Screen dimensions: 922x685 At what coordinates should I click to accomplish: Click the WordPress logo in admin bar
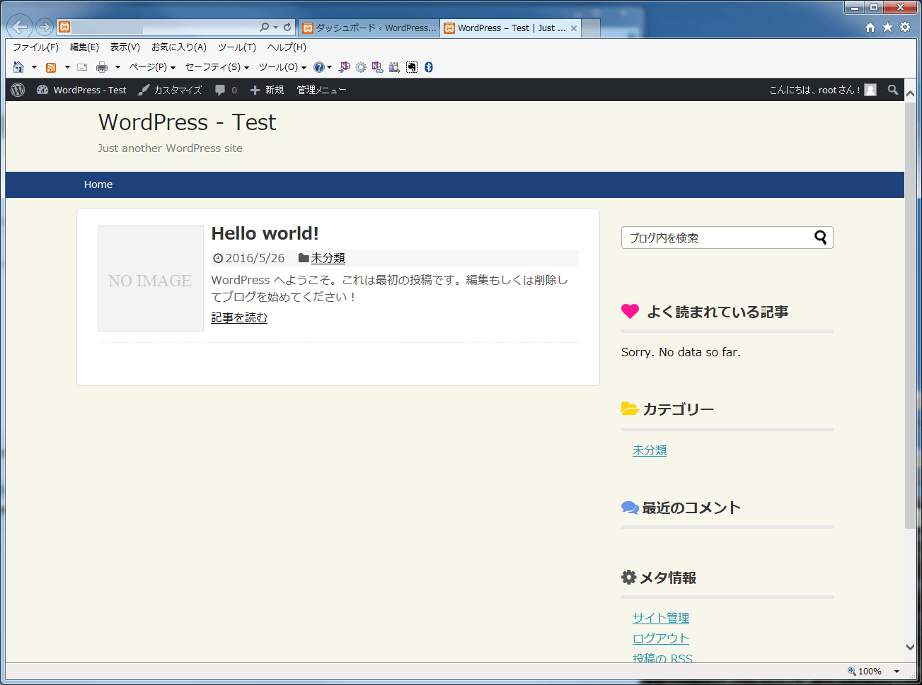[x=18, y=90]
